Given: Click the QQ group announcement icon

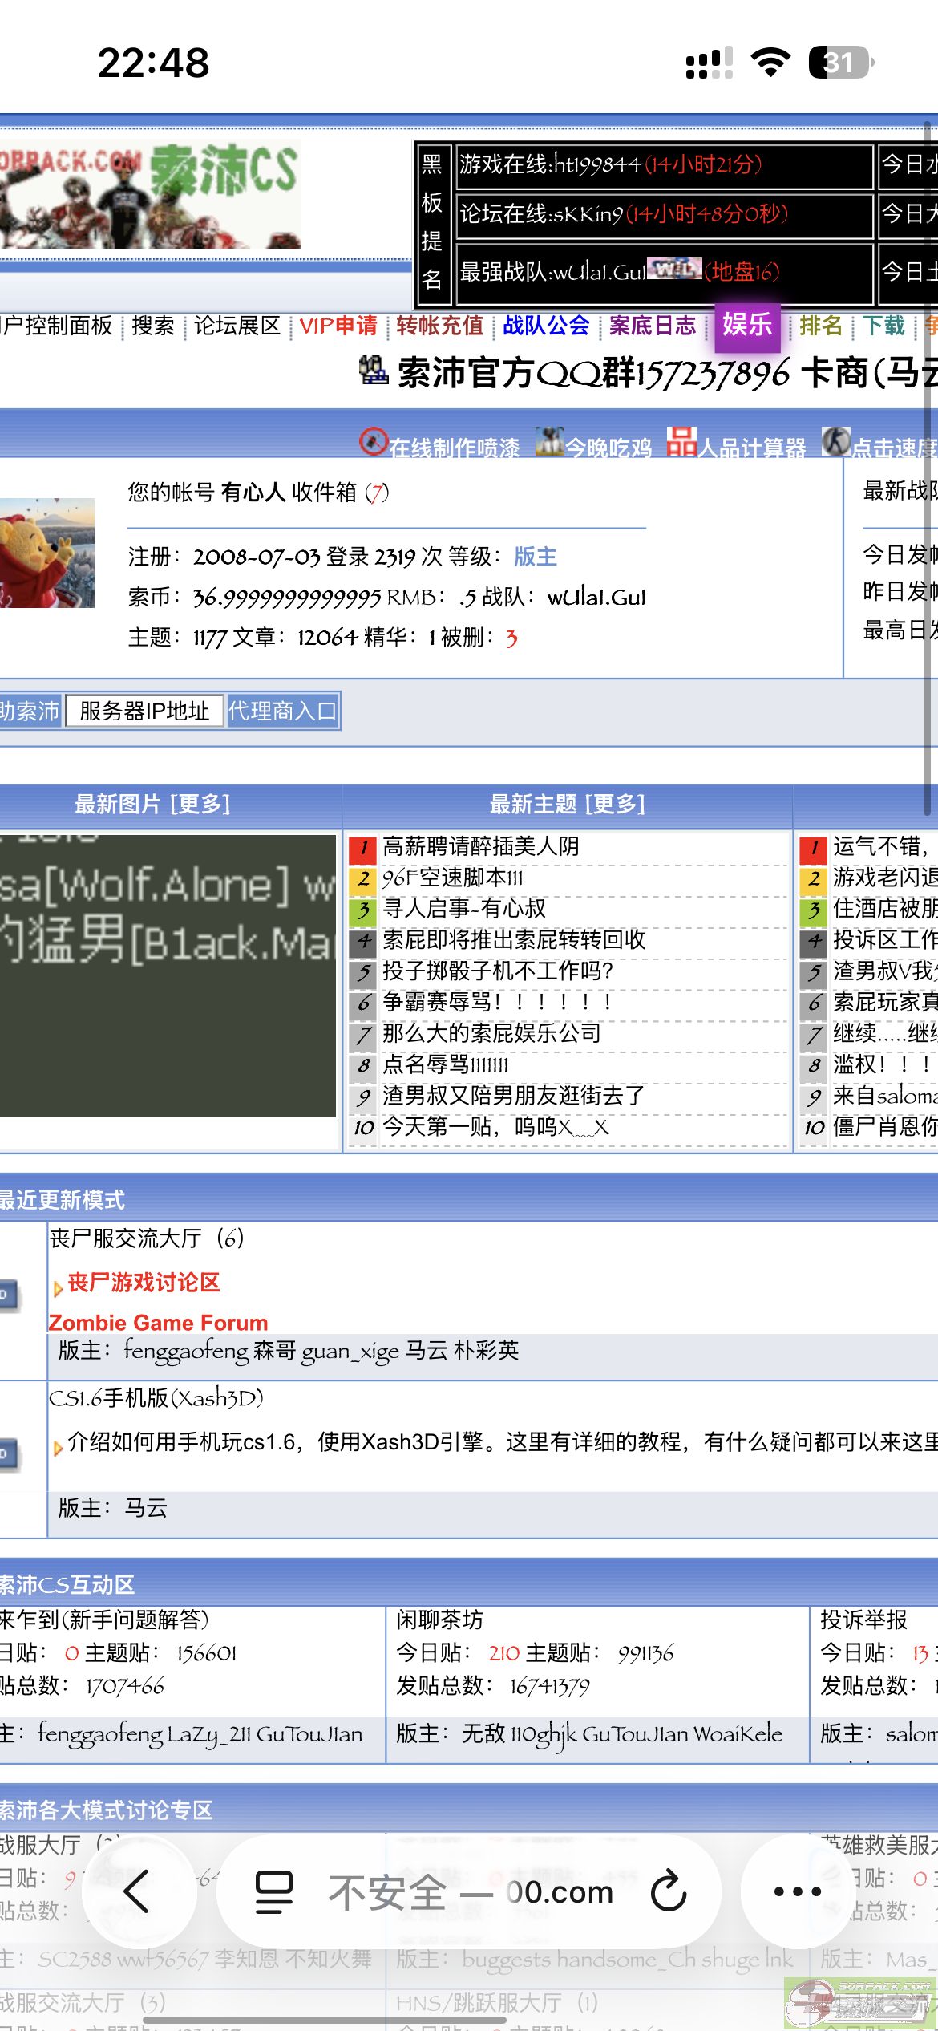Looking at the screenshot, I should tap(373, 371).
